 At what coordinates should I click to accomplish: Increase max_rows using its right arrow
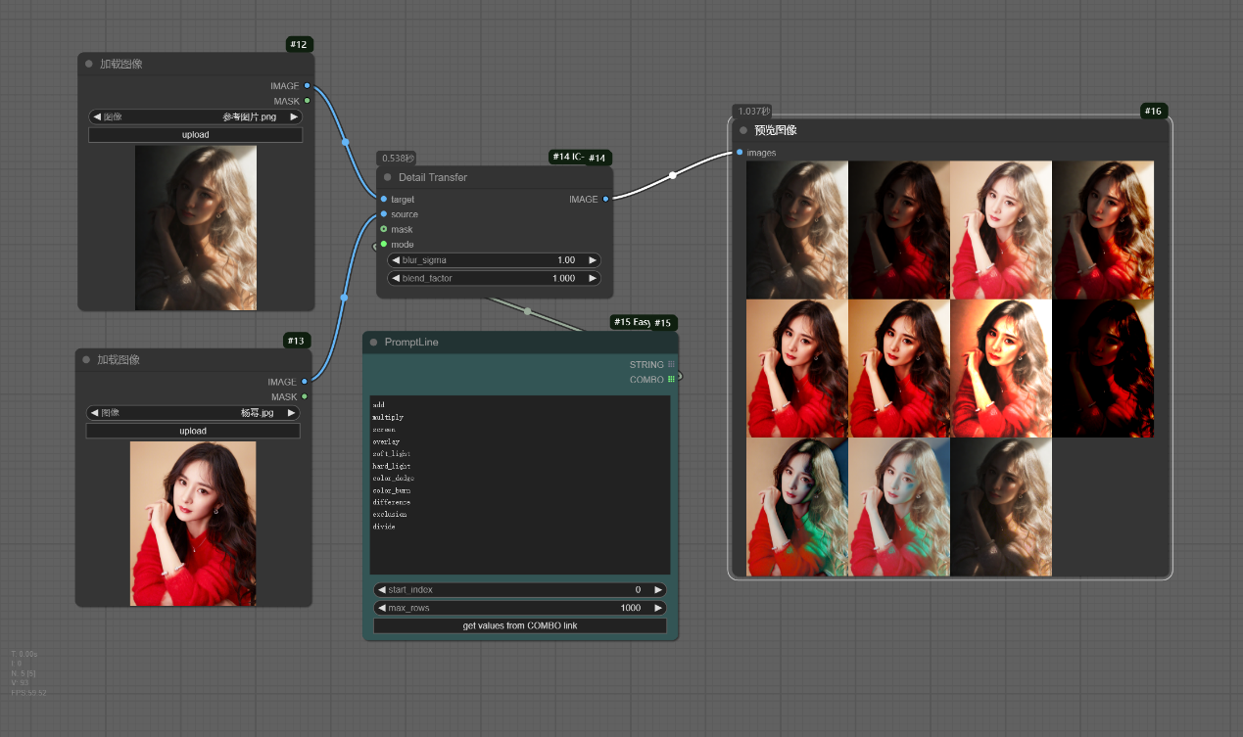658,608
